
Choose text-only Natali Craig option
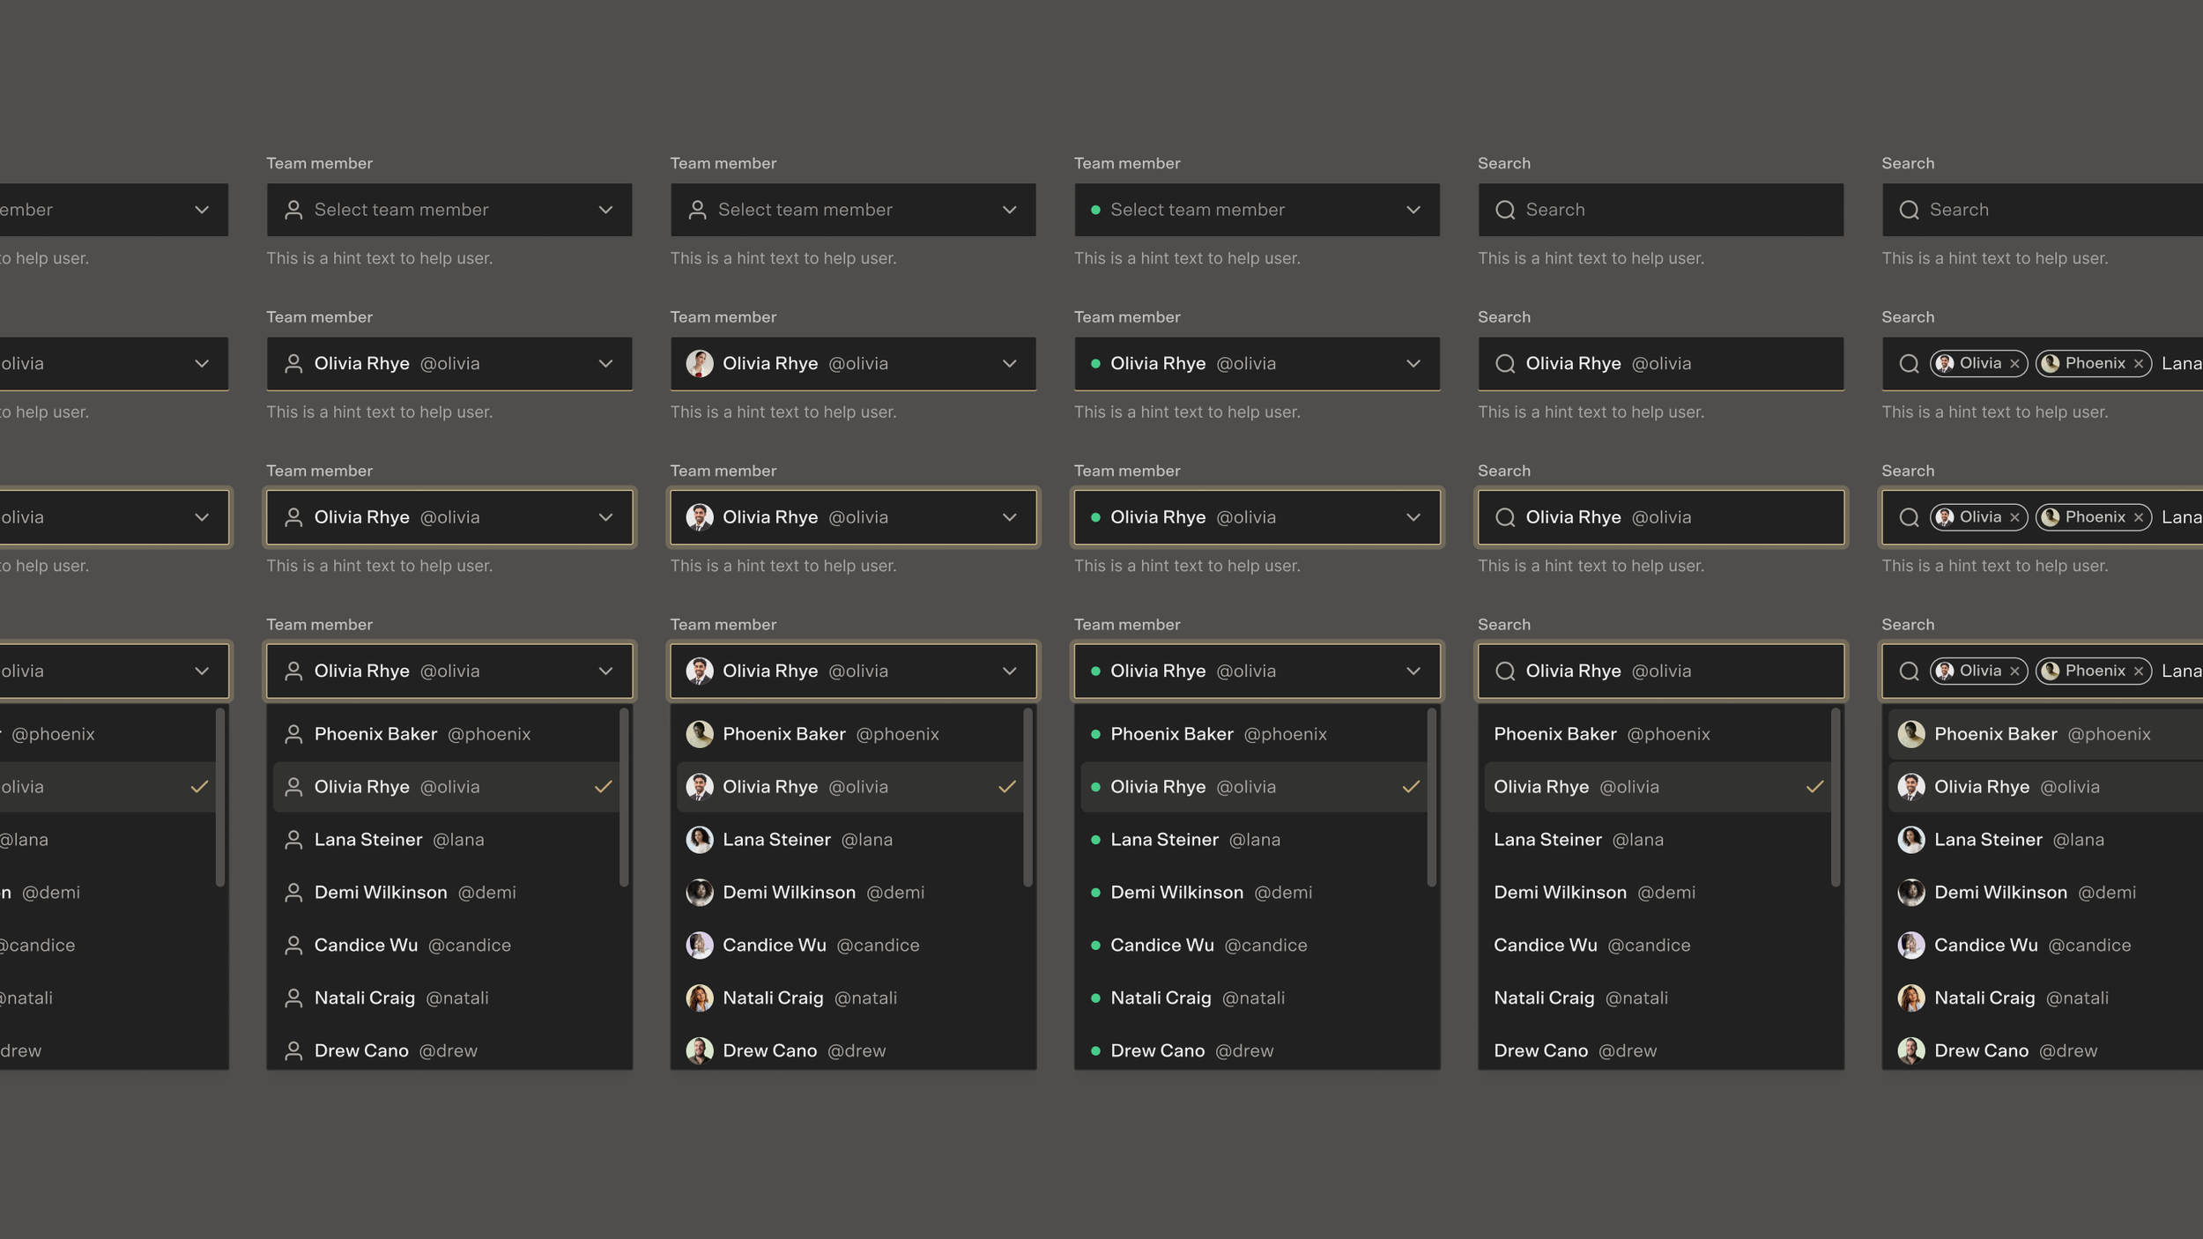[x=1544, y=998]
